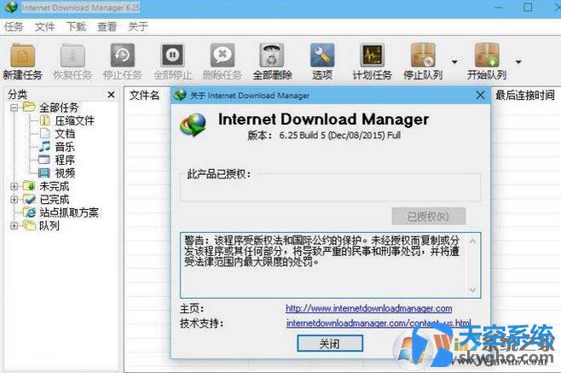Screen dimensions: 561x373
Task: Select 文档 category
Action: pyautogui.click(x=65, y=134)
